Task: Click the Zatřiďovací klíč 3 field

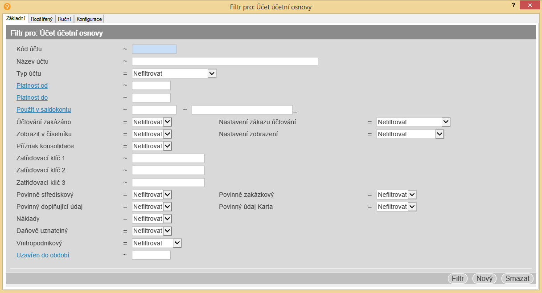Action: [x=168, y=183]
